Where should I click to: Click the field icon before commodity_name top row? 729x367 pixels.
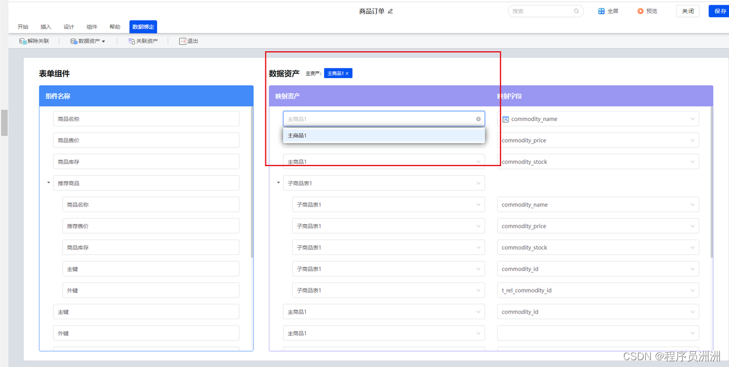505,119
